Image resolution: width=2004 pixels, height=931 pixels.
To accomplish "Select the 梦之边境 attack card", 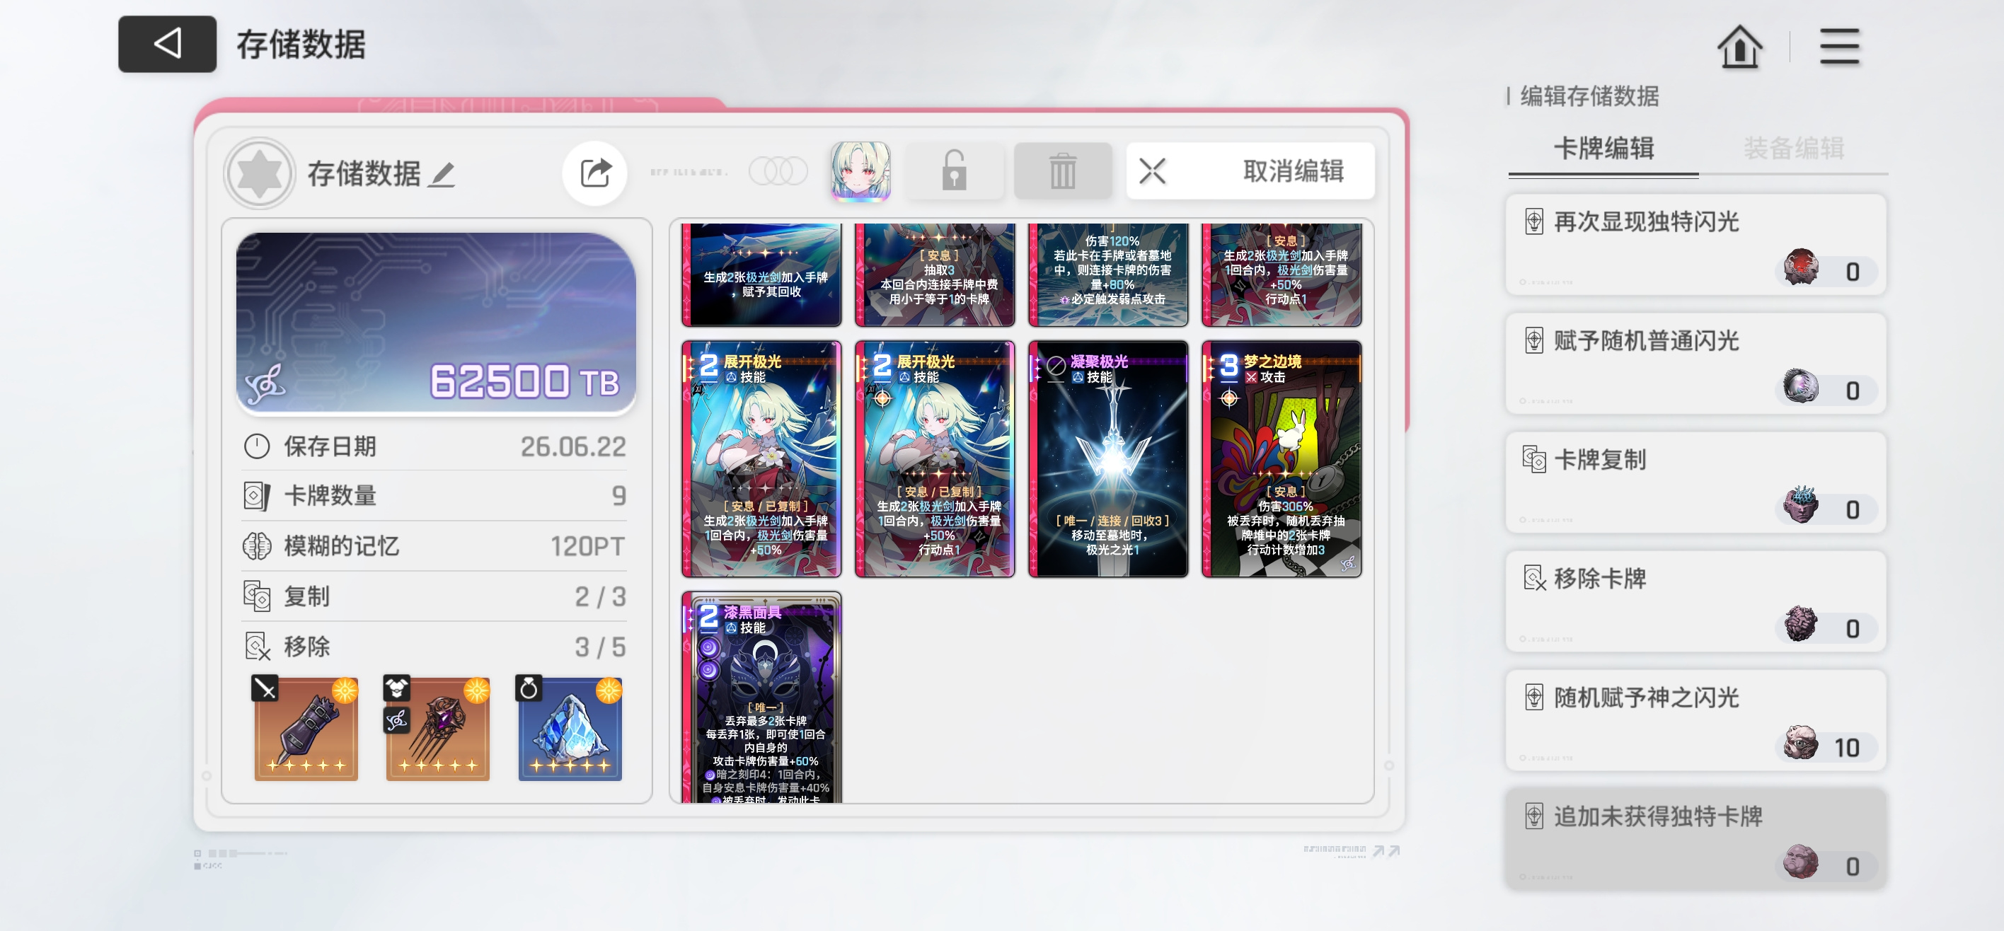I will pyautogui.click(x=1282, y=459).
